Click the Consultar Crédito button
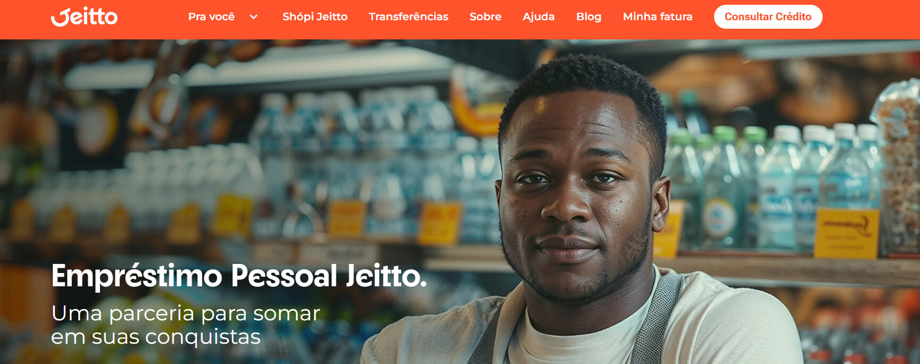The width and height of the screenshot is (920, 364). (x=768, y=16)
